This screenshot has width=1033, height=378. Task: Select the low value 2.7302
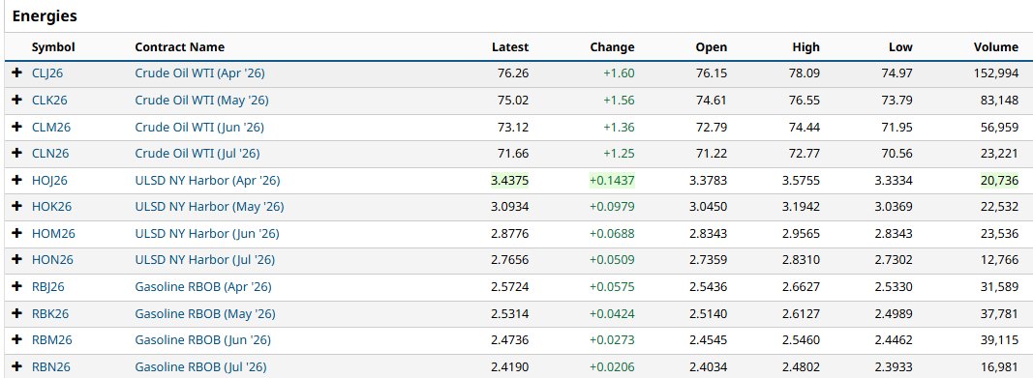coord(894,260)
